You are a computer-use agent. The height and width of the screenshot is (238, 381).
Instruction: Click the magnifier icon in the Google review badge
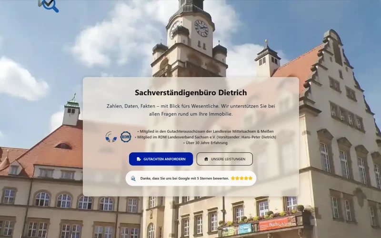click(x=133, y=178)
